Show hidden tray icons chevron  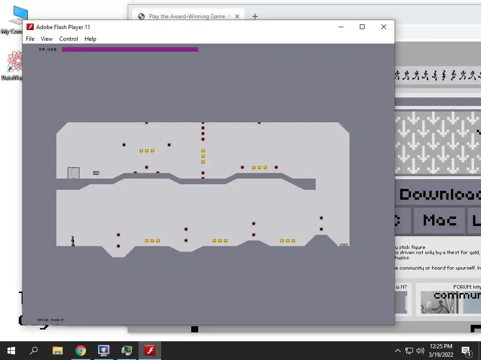click(x=397, y=351)
